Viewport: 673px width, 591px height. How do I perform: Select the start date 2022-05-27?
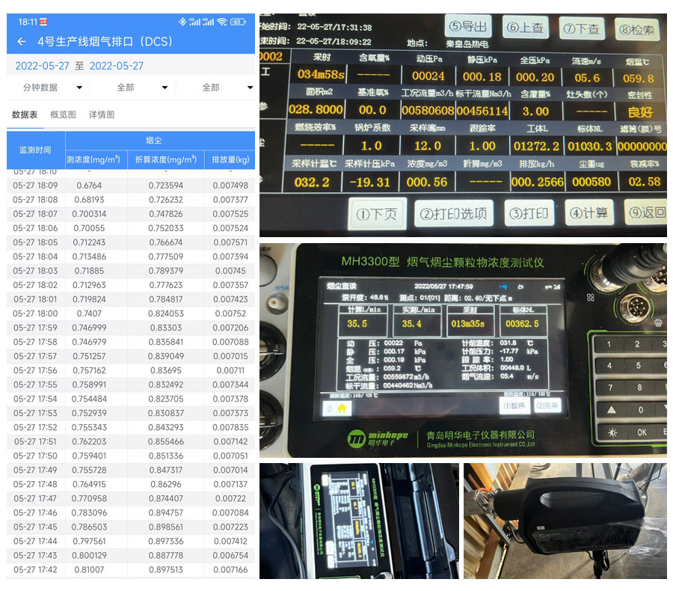coord(43,66)
